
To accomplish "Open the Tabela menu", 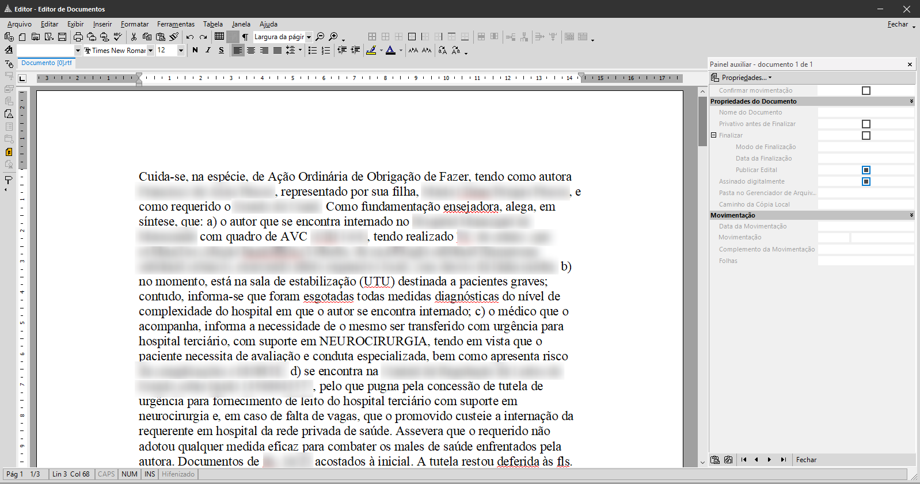I will [x=213, y=24].
